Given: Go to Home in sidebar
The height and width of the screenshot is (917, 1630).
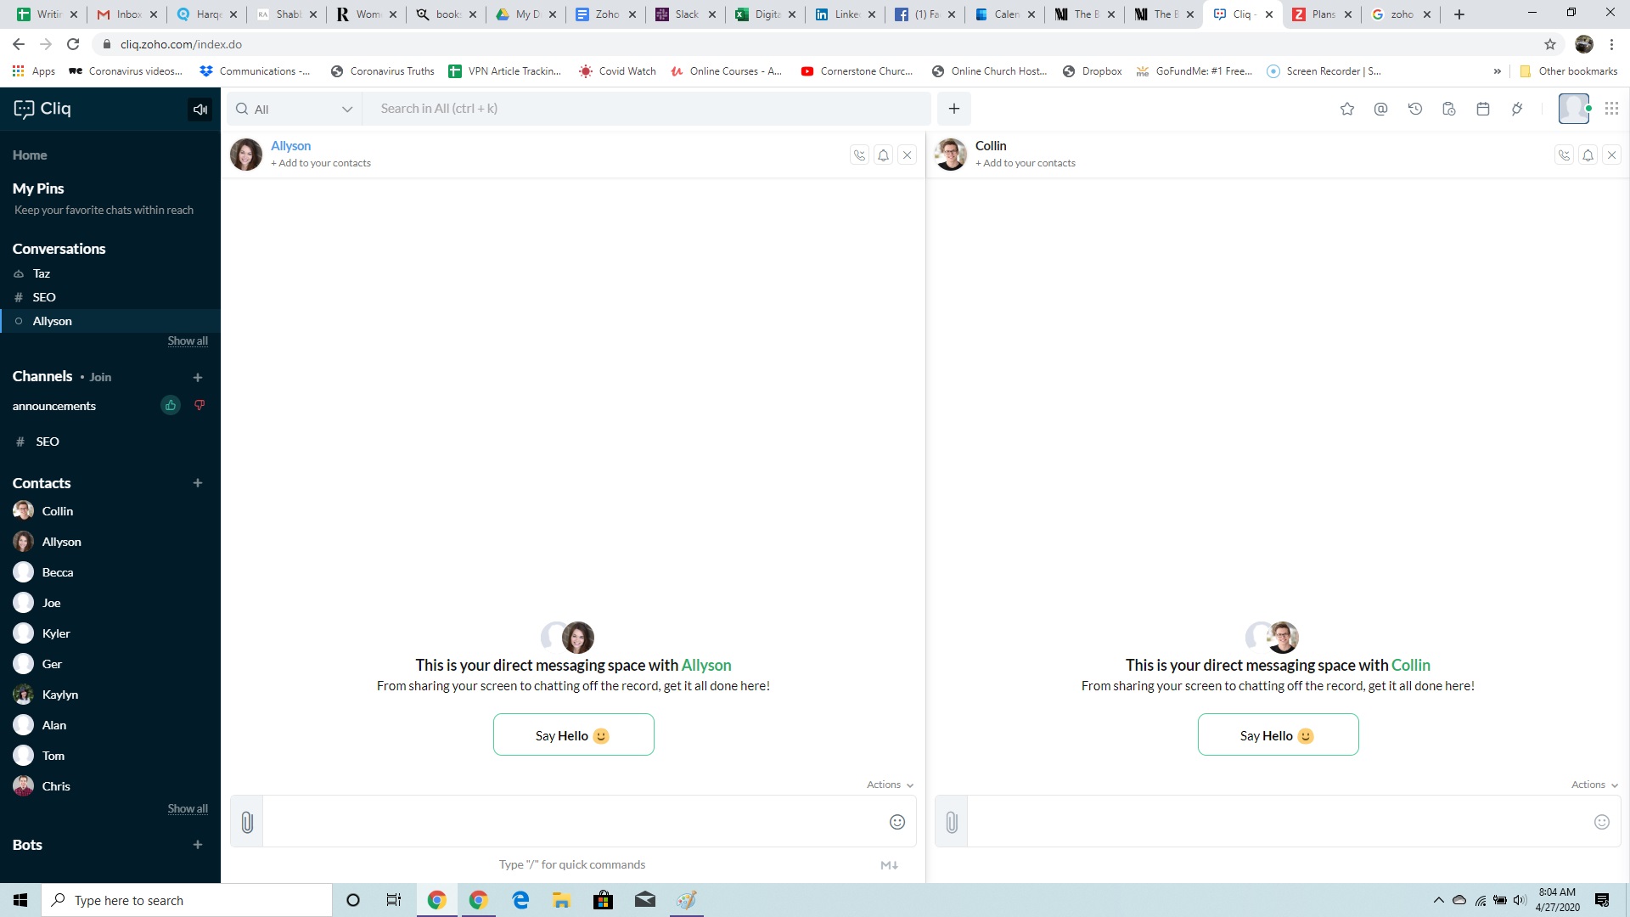Looking at the screenshot, I should coord(30,155).
